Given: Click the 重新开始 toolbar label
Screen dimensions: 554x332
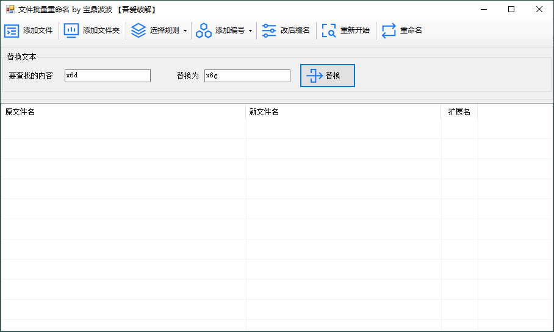Looking at the screenshot, I should pos(354,31).
